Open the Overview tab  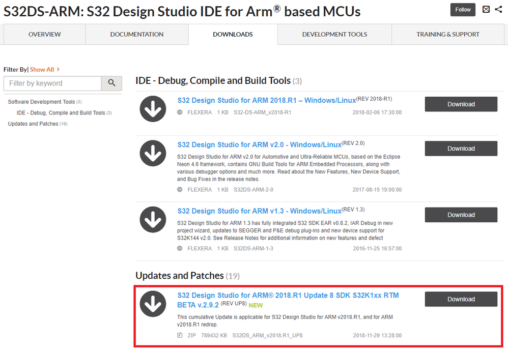[x=44, y=34]
